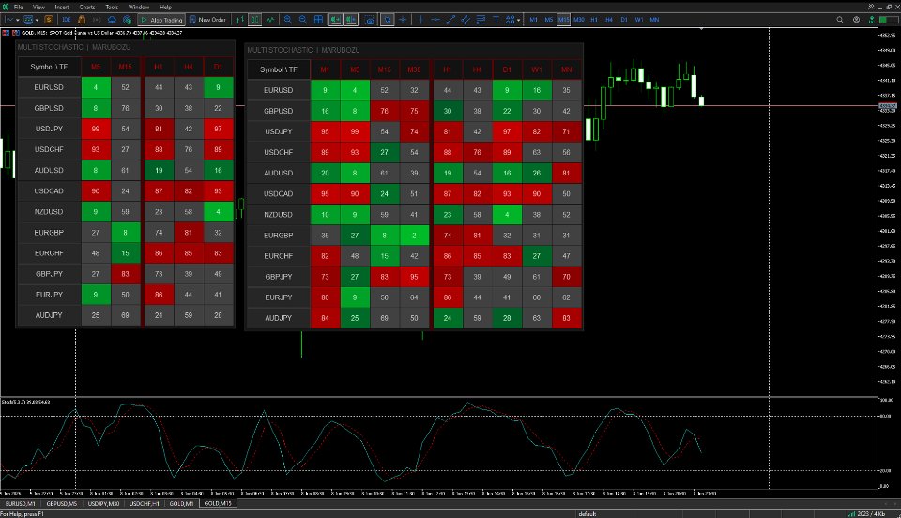Select the H4 timeframe button

[x=609, y=20]
